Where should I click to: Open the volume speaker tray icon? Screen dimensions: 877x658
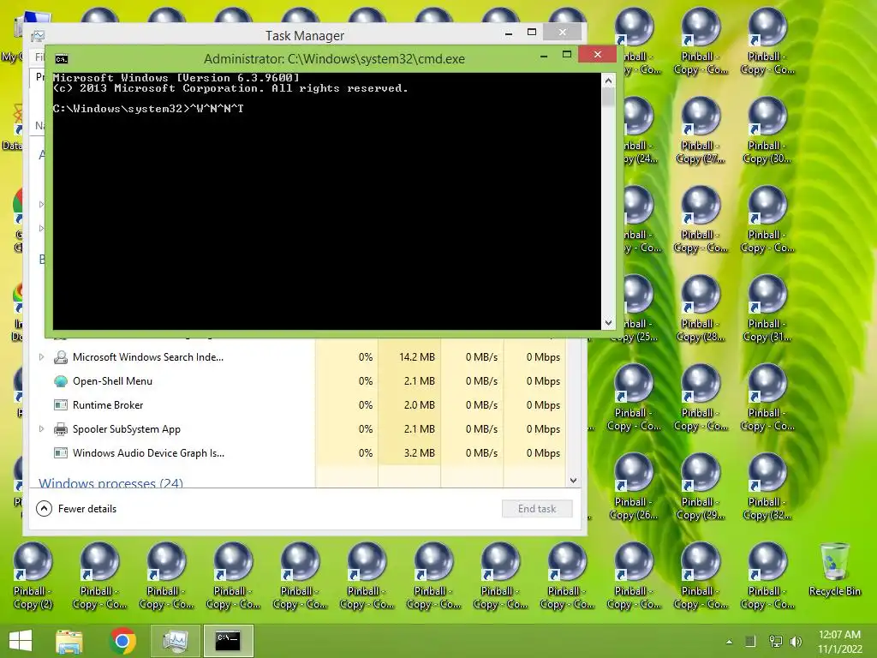coord(796,642)
